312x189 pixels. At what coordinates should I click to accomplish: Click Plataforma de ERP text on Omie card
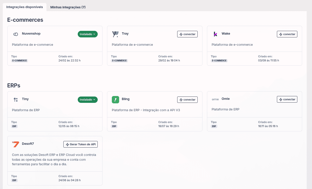225,109
